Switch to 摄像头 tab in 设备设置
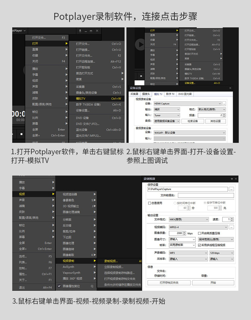Screen dimensions: 251x320 click(146, 94)
